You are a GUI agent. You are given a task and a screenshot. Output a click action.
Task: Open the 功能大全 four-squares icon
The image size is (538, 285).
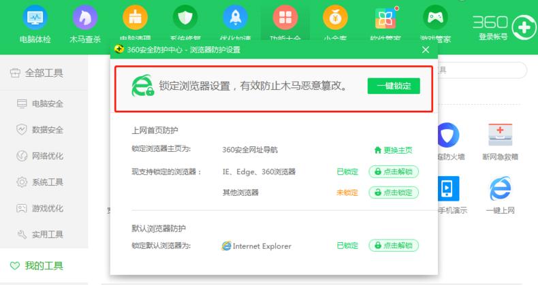[285, 17]
